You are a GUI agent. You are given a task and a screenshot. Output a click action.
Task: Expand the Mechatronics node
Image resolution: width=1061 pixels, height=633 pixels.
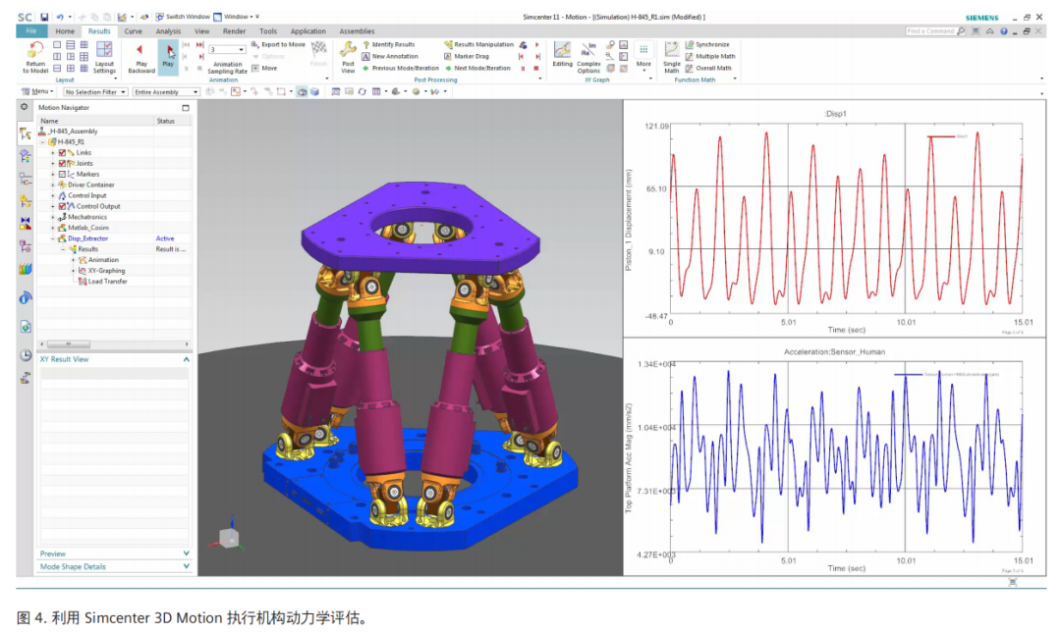pyautogui.click(x=53, y=217)
